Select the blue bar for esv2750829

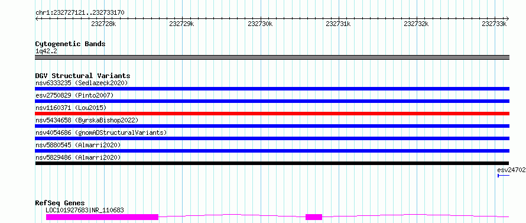272,101
